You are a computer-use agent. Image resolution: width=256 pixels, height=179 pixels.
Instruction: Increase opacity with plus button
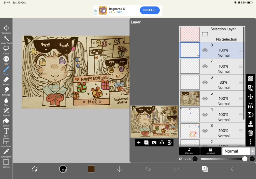pyautogui.click(x=252, y=159)
